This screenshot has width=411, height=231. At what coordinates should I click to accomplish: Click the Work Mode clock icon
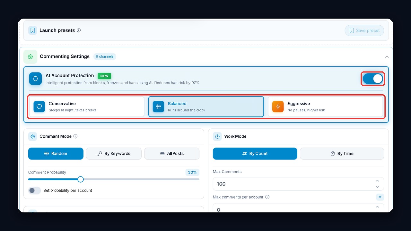[x=217, y=136]
